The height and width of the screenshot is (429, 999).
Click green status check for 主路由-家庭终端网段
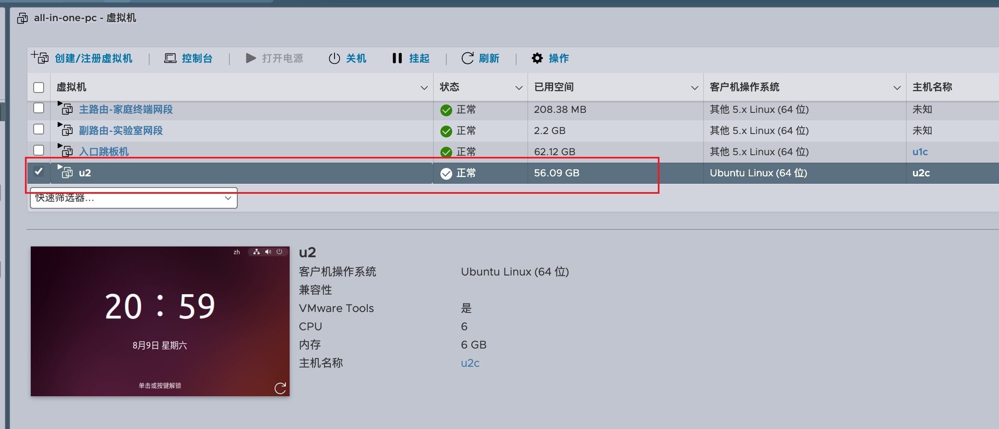click(446, 110)
